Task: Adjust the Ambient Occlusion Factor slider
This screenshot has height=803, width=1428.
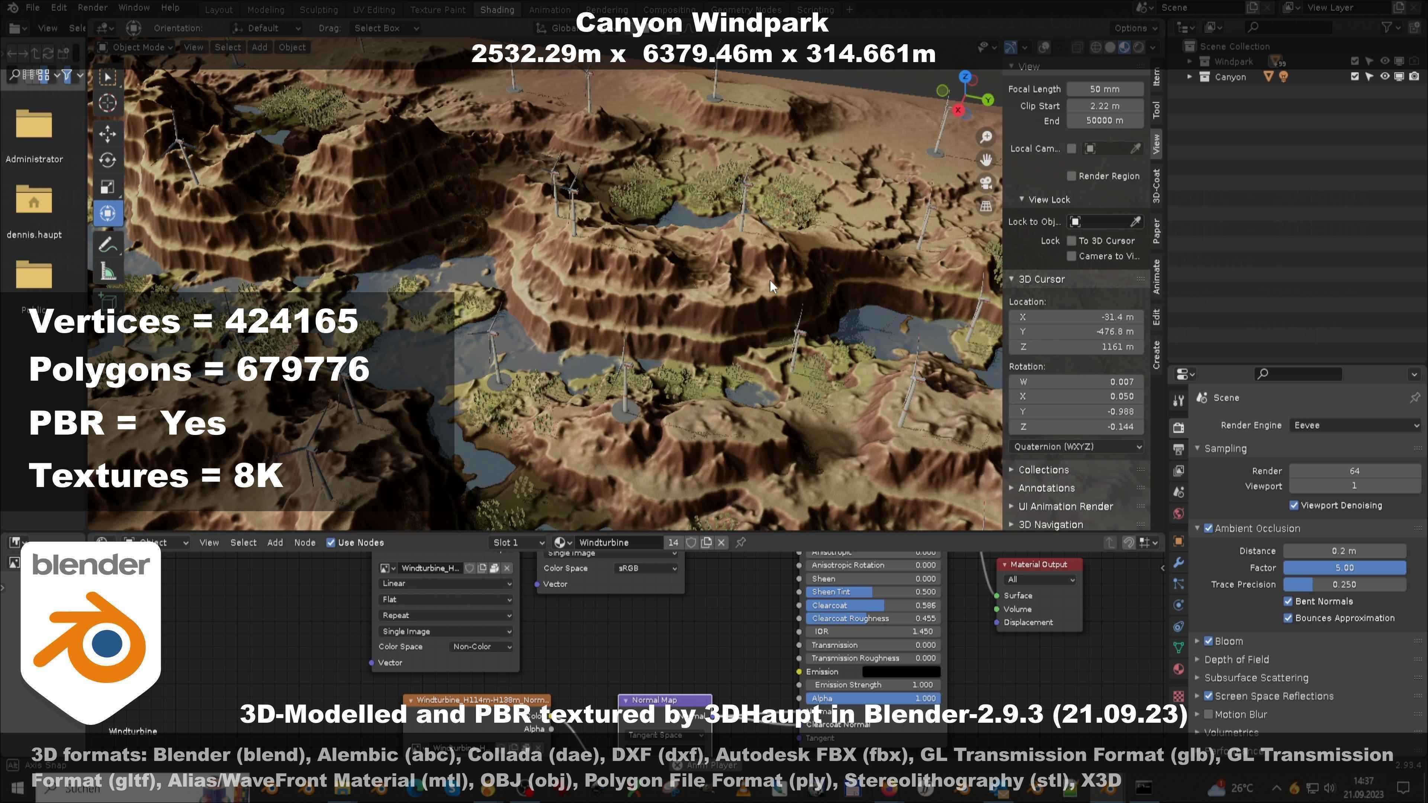Action: coord(1344,568)
